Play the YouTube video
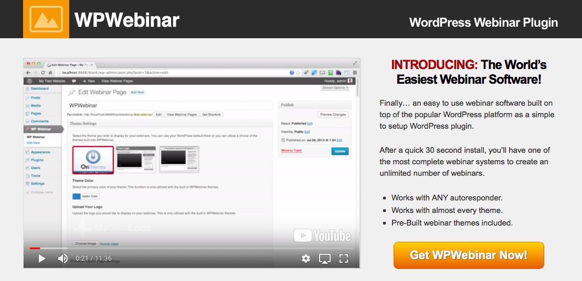582x281 pixels. [x=42, y=258]
